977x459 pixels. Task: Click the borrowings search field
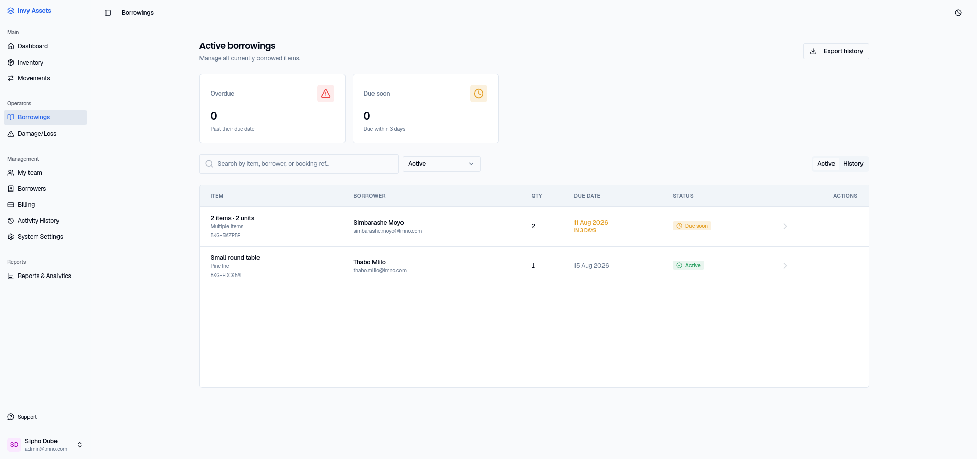299,164
